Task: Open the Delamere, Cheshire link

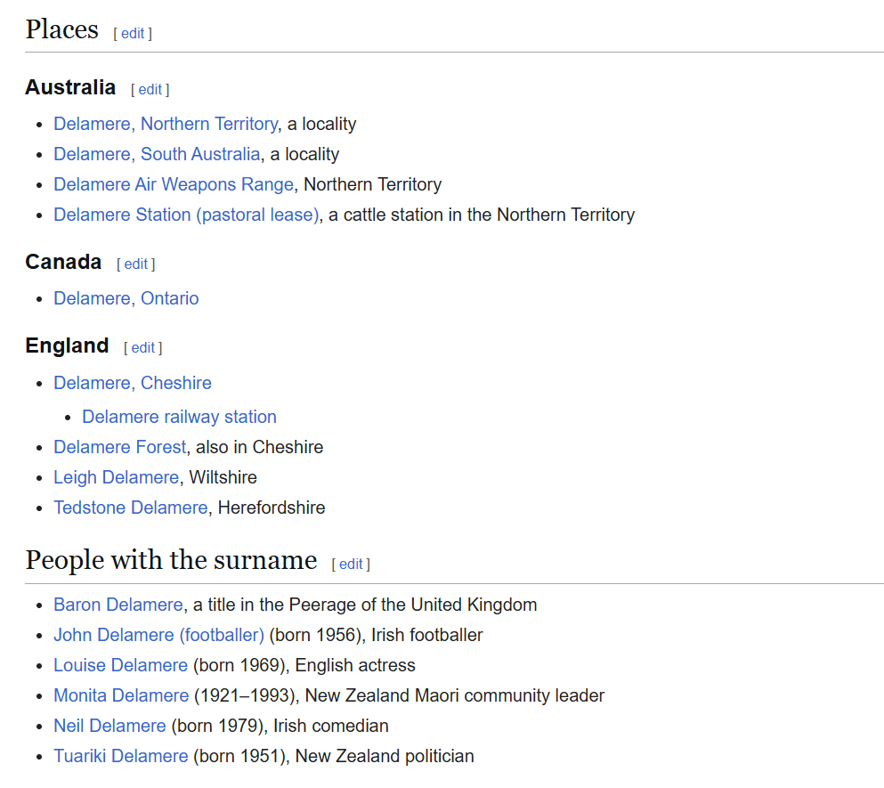Action: (132, 383)
